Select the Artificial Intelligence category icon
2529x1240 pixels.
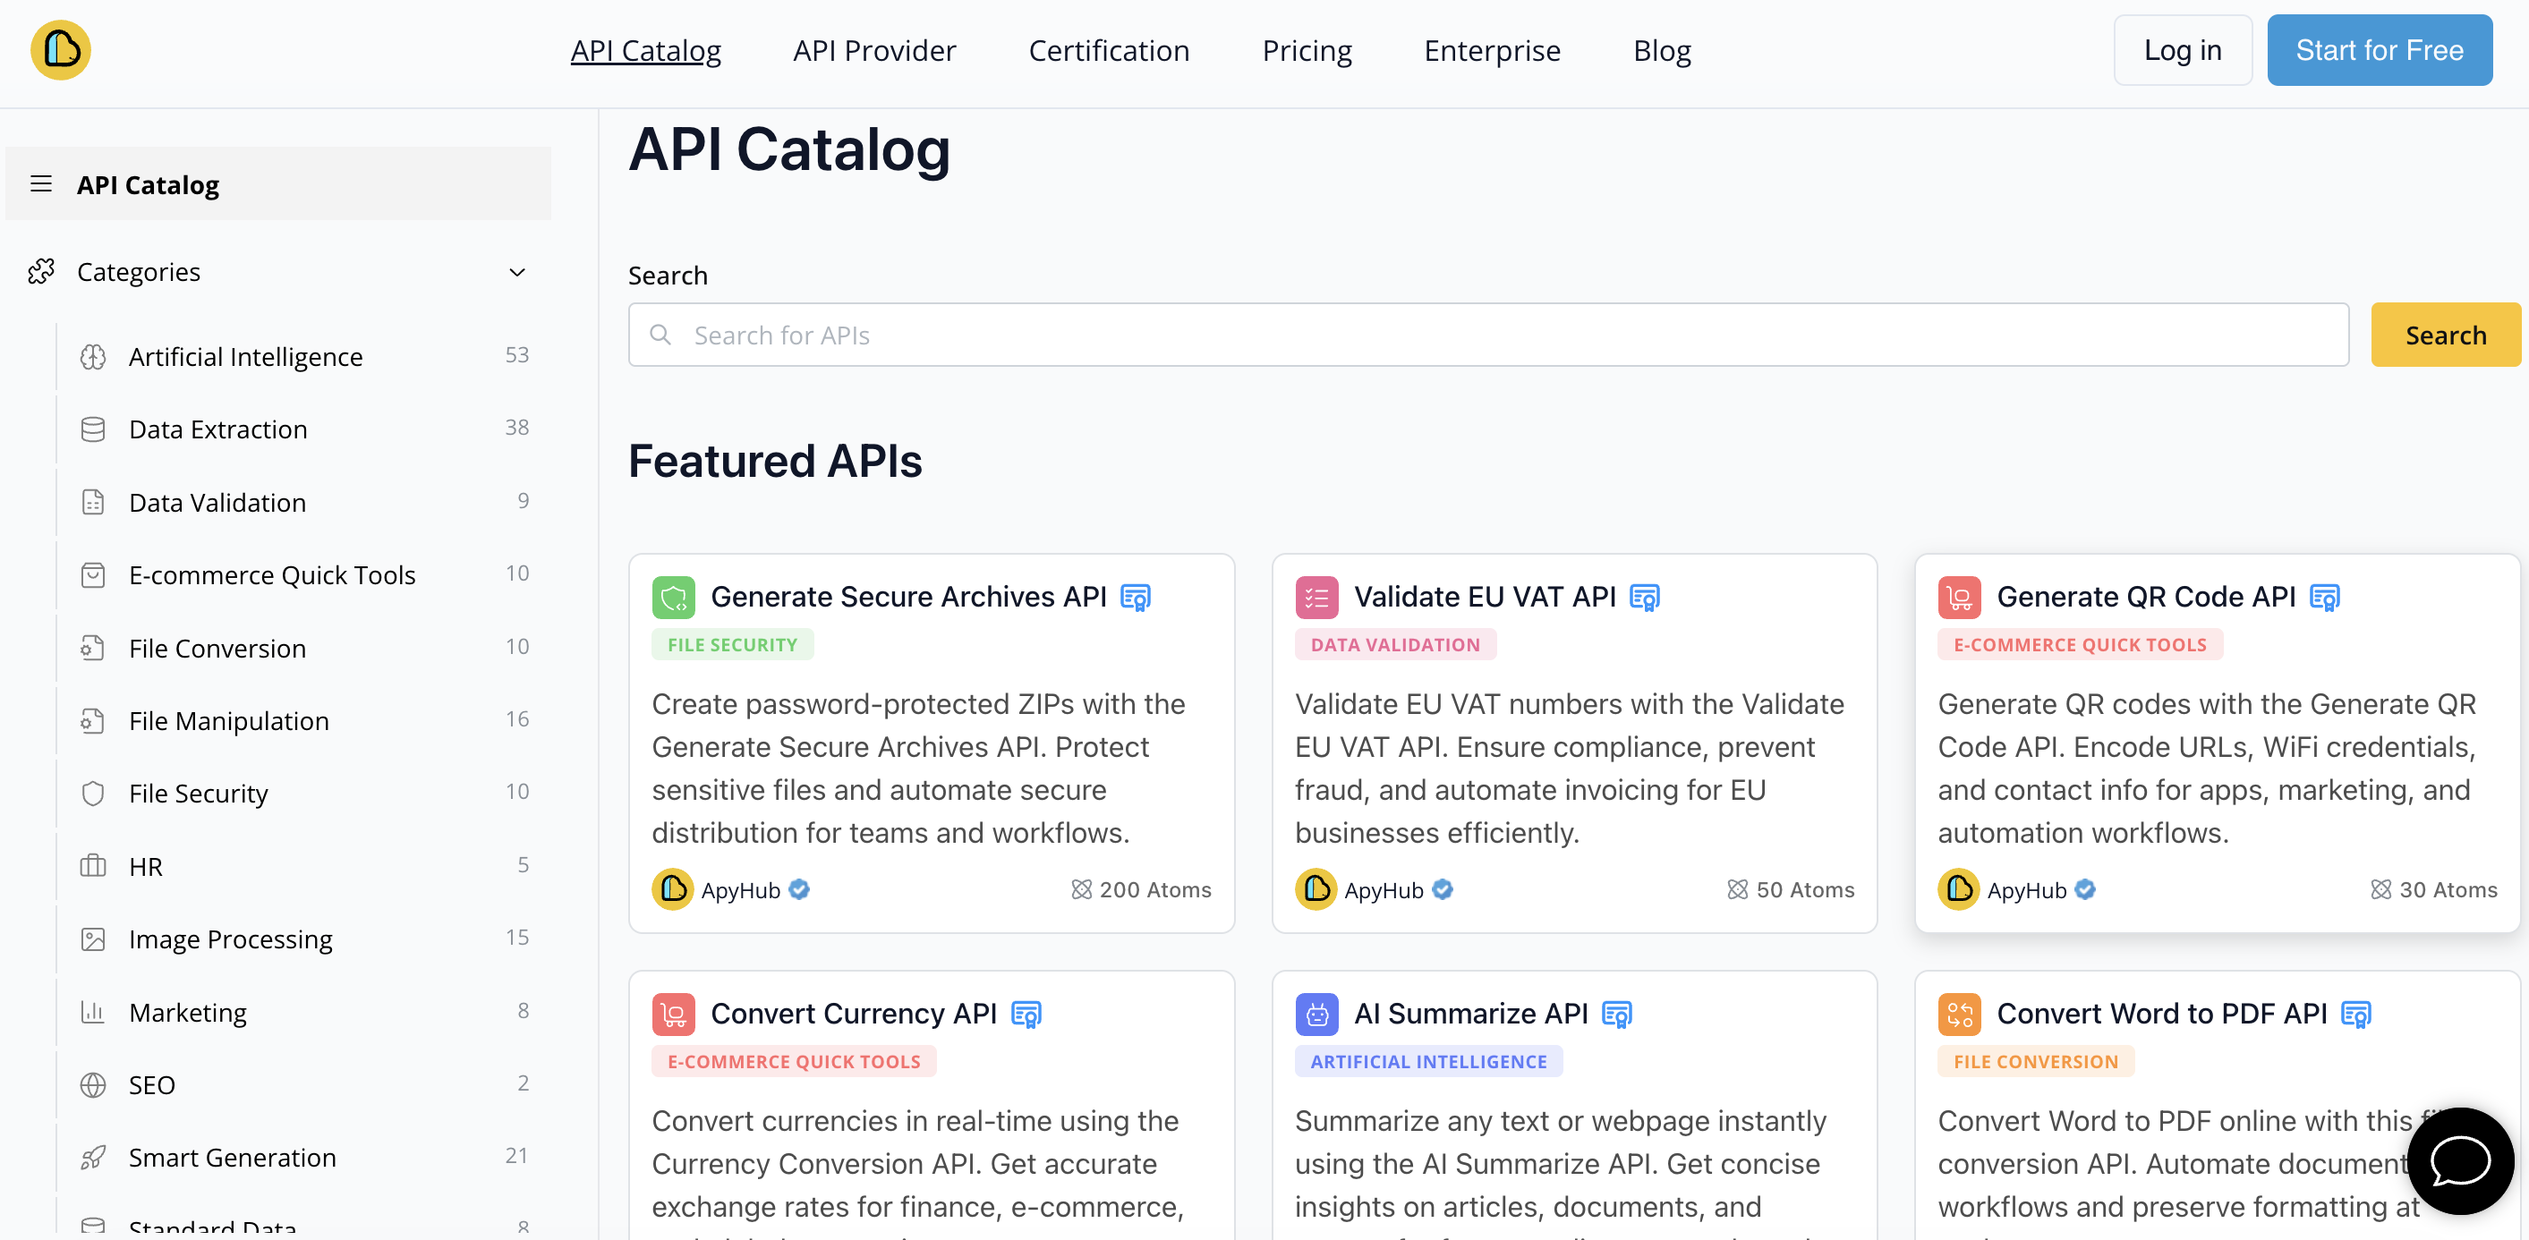click(x=93, y=355)
